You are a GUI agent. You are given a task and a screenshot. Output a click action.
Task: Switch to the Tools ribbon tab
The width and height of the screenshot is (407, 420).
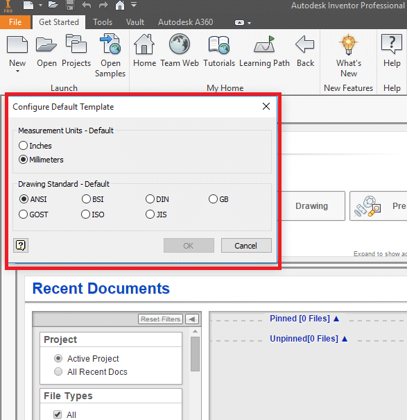[x=103, y=22]
